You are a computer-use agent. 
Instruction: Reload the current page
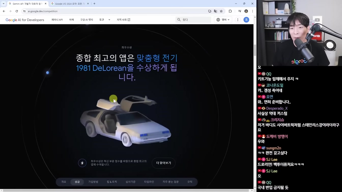pos(17,11)
